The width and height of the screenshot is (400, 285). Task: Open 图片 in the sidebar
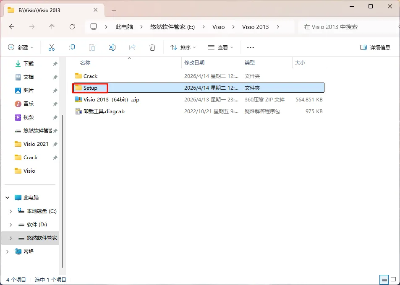28,91
